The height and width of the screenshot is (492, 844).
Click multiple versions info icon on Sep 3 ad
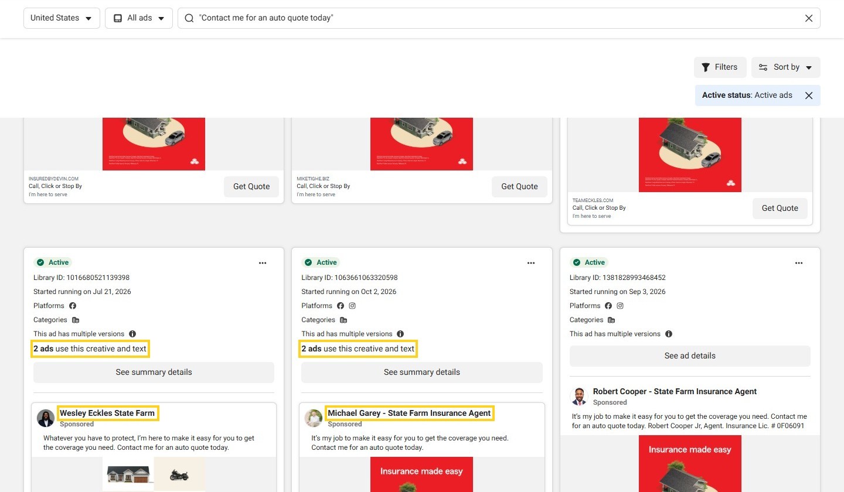669,334
